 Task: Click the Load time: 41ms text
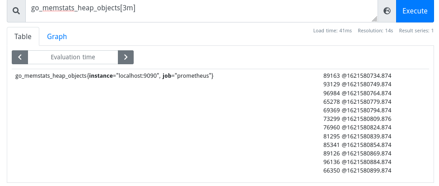coord(332,31)
